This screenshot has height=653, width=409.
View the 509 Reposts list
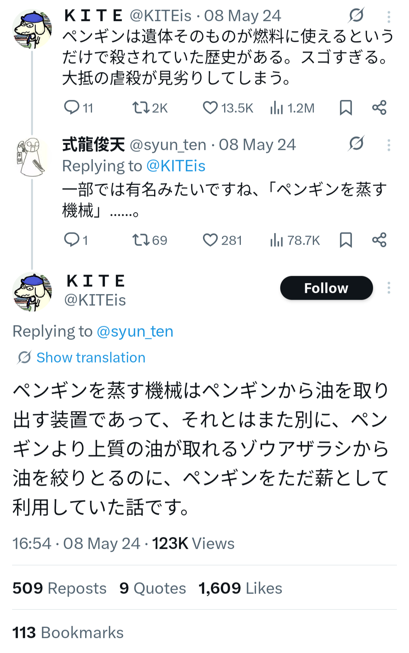(x=59, y=588)
